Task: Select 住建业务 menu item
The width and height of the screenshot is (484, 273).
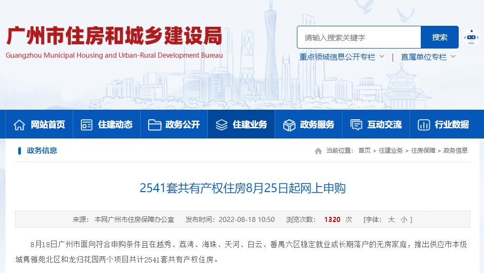Action: pyautogui.click(x=241, y=124)
